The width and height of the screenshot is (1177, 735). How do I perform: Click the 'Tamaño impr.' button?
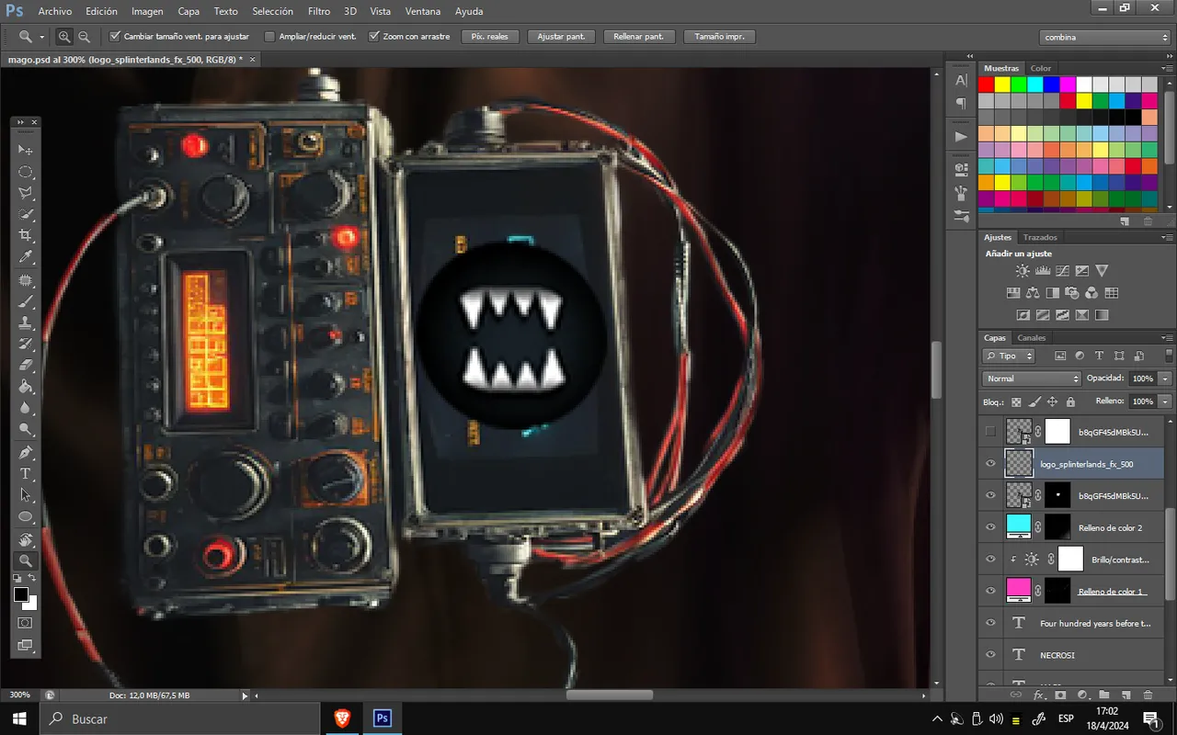[720, 37]
